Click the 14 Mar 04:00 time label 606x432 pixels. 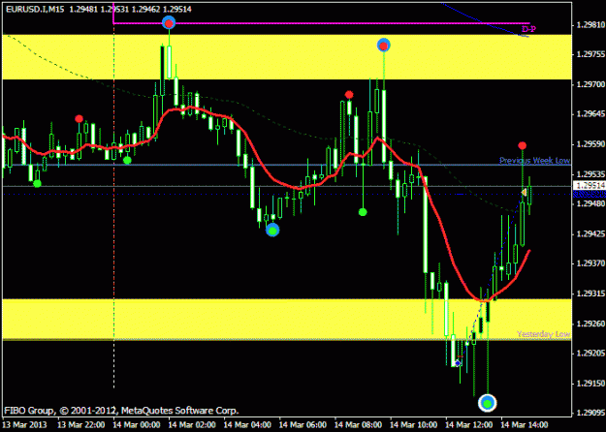[247, 424]
